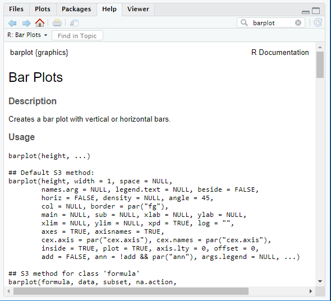This screenshot has height=301, width=331.
Task: Click the horizontal scrollbar right arrow
Action: pos(311,291)
